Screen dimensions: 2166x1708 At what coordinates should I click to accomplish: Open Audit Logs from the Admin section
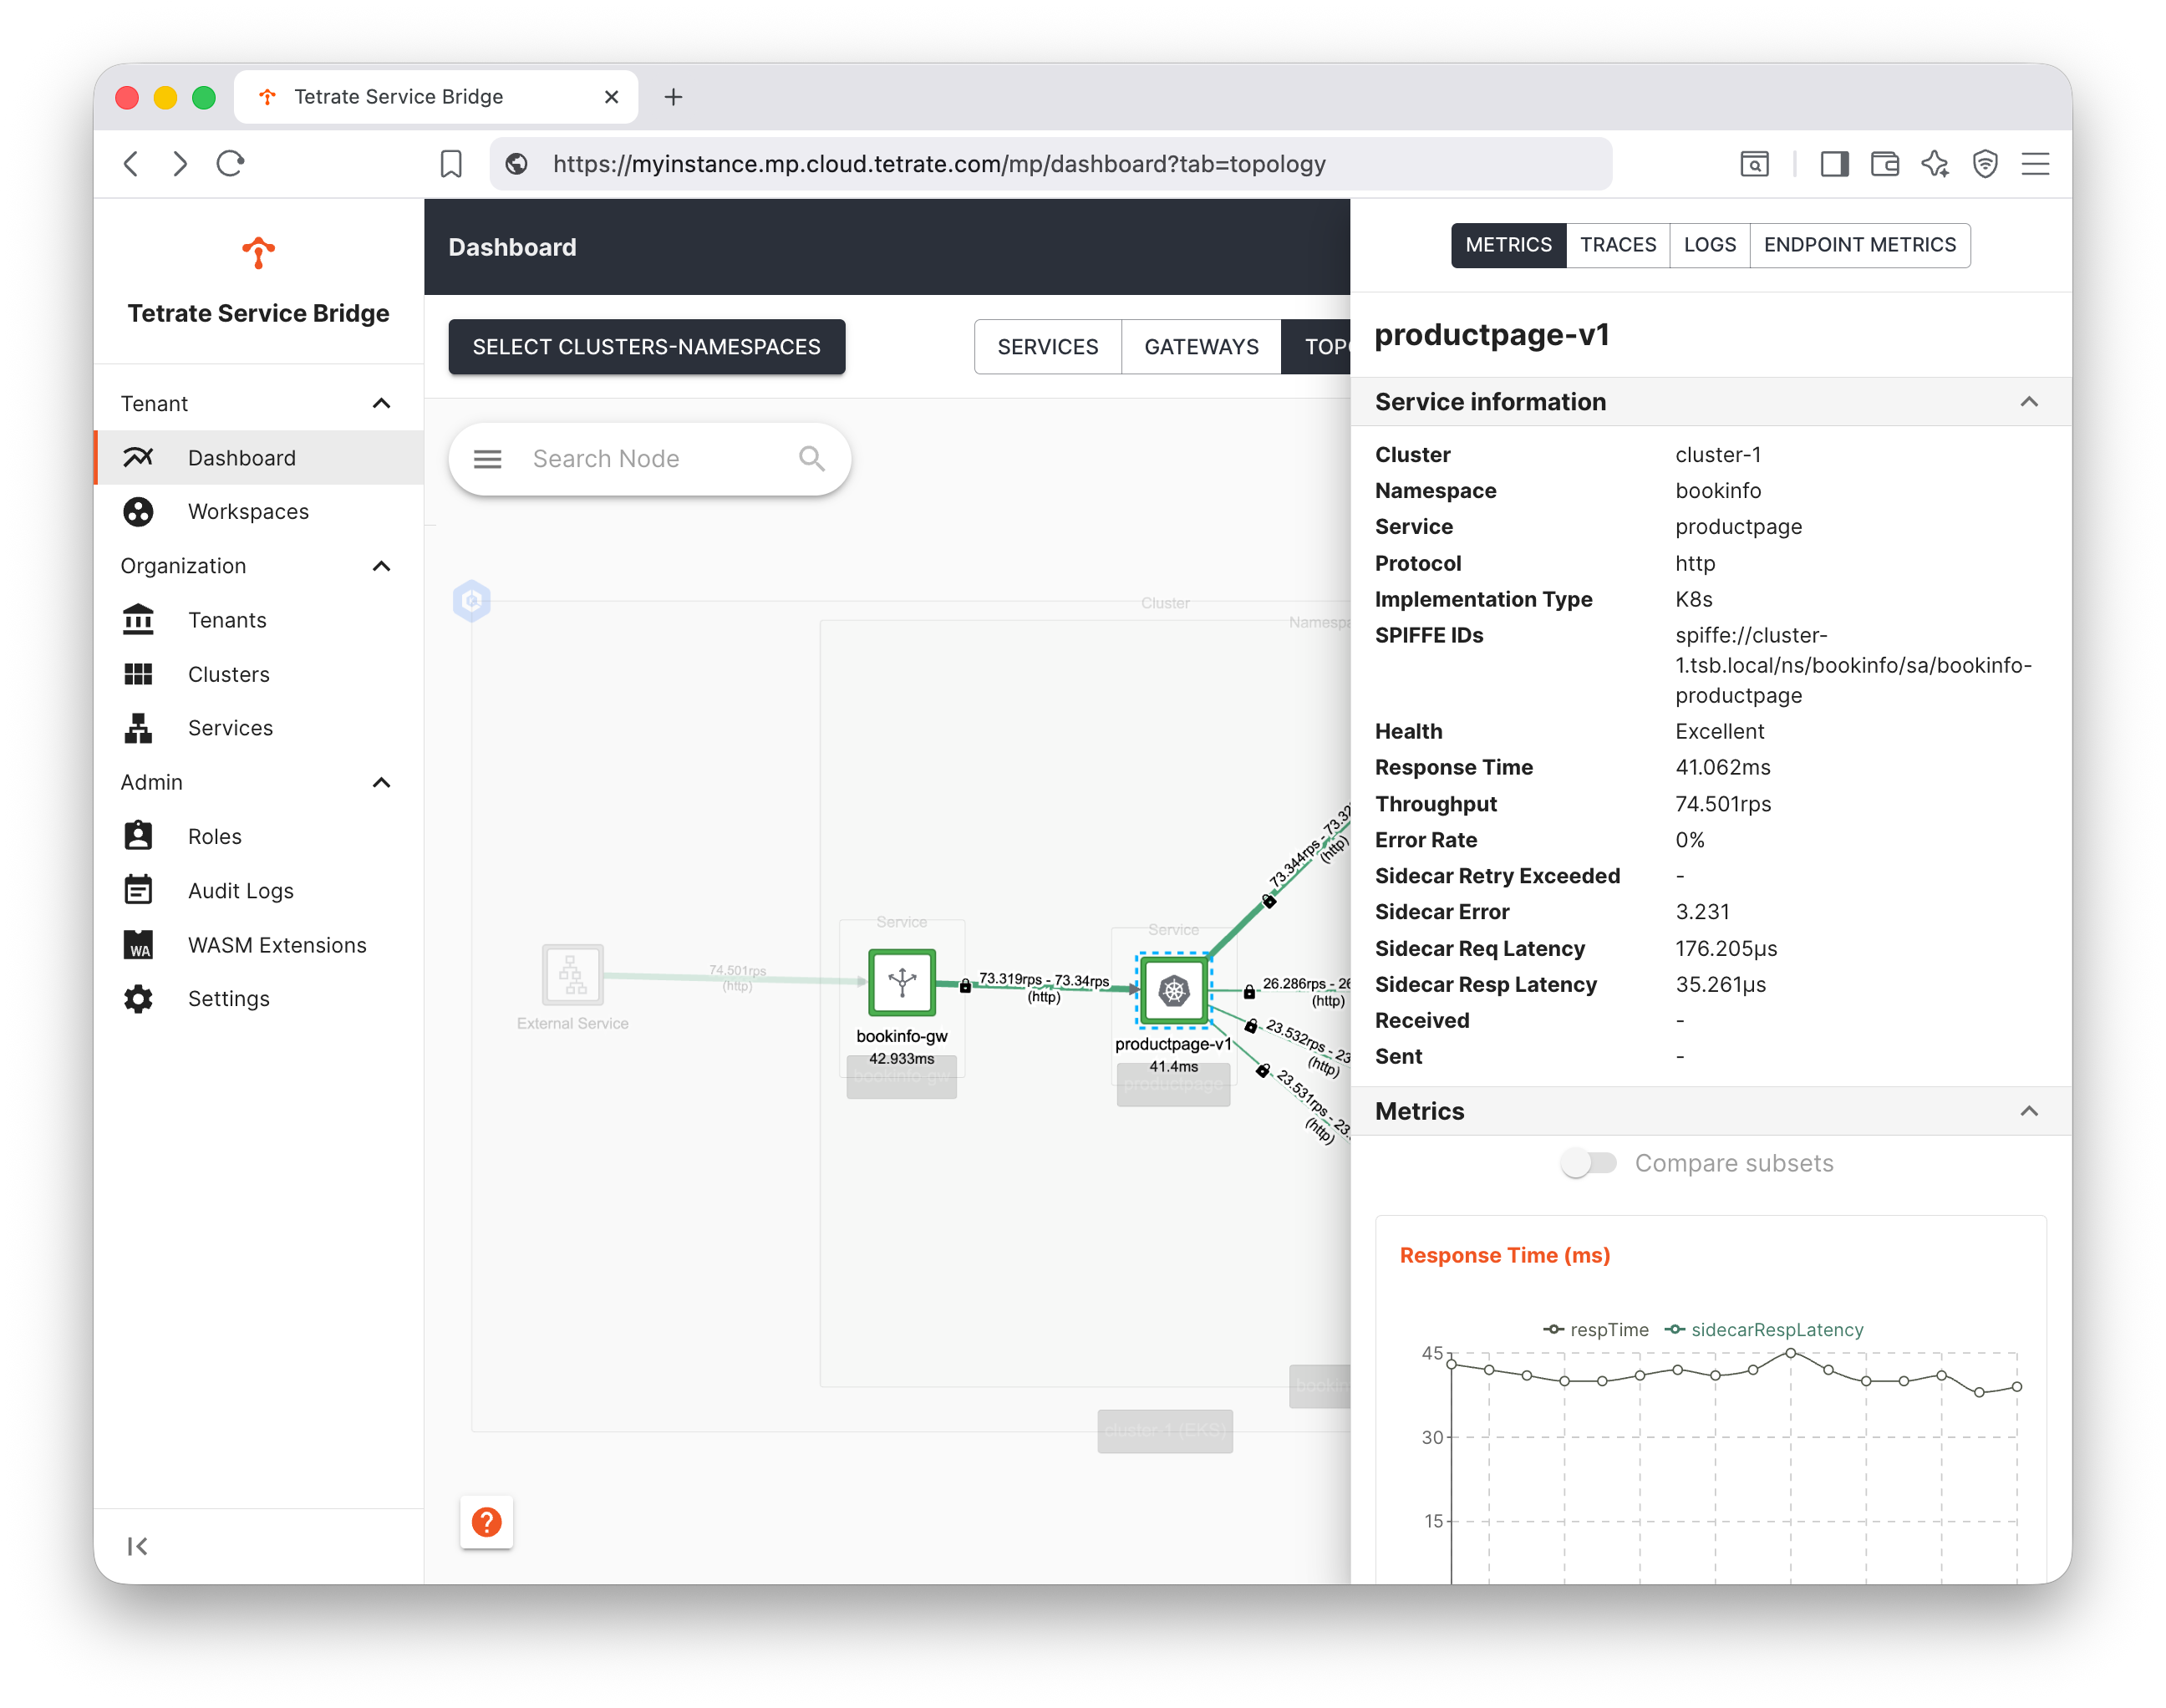[240, 891]
